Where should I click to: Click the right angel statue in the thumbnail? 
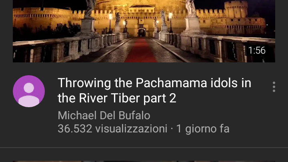click(x=191, y=8)
